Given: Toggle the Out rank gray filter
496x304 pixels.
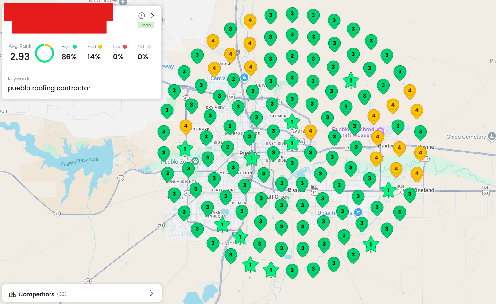Looking at the screenshot, I should 149,47.
